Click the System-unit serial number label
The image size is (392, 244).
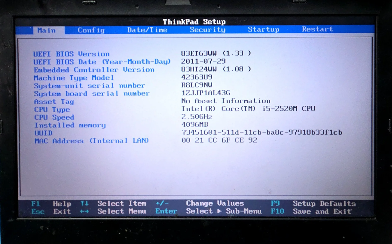pyautogui.click(x=89, y=86)
